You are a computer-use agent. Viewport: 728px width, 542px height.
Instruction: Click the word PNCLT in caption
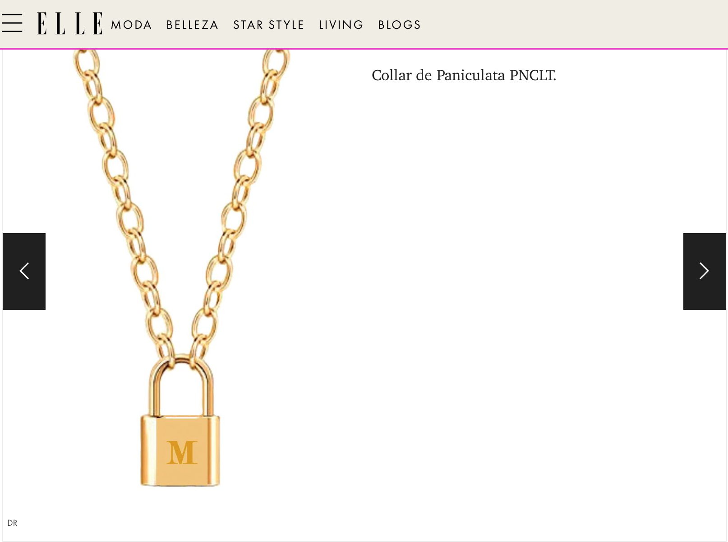532,75
